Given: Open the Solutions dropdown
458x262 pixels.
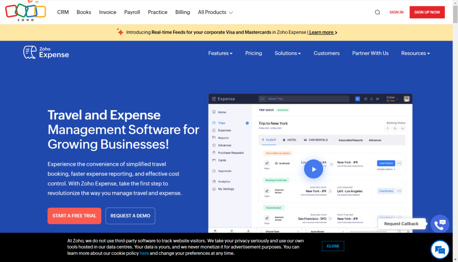Looking at the screenshot, I should click(x=288, y=53).
